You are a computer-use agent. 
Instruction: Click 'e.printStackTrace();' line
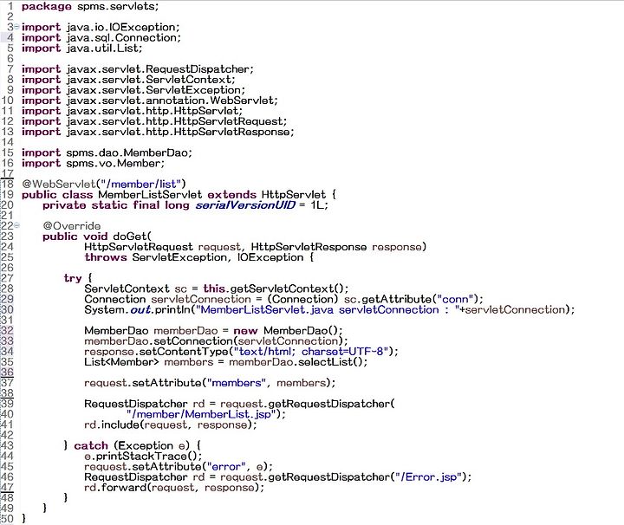[x=143, y=456]
